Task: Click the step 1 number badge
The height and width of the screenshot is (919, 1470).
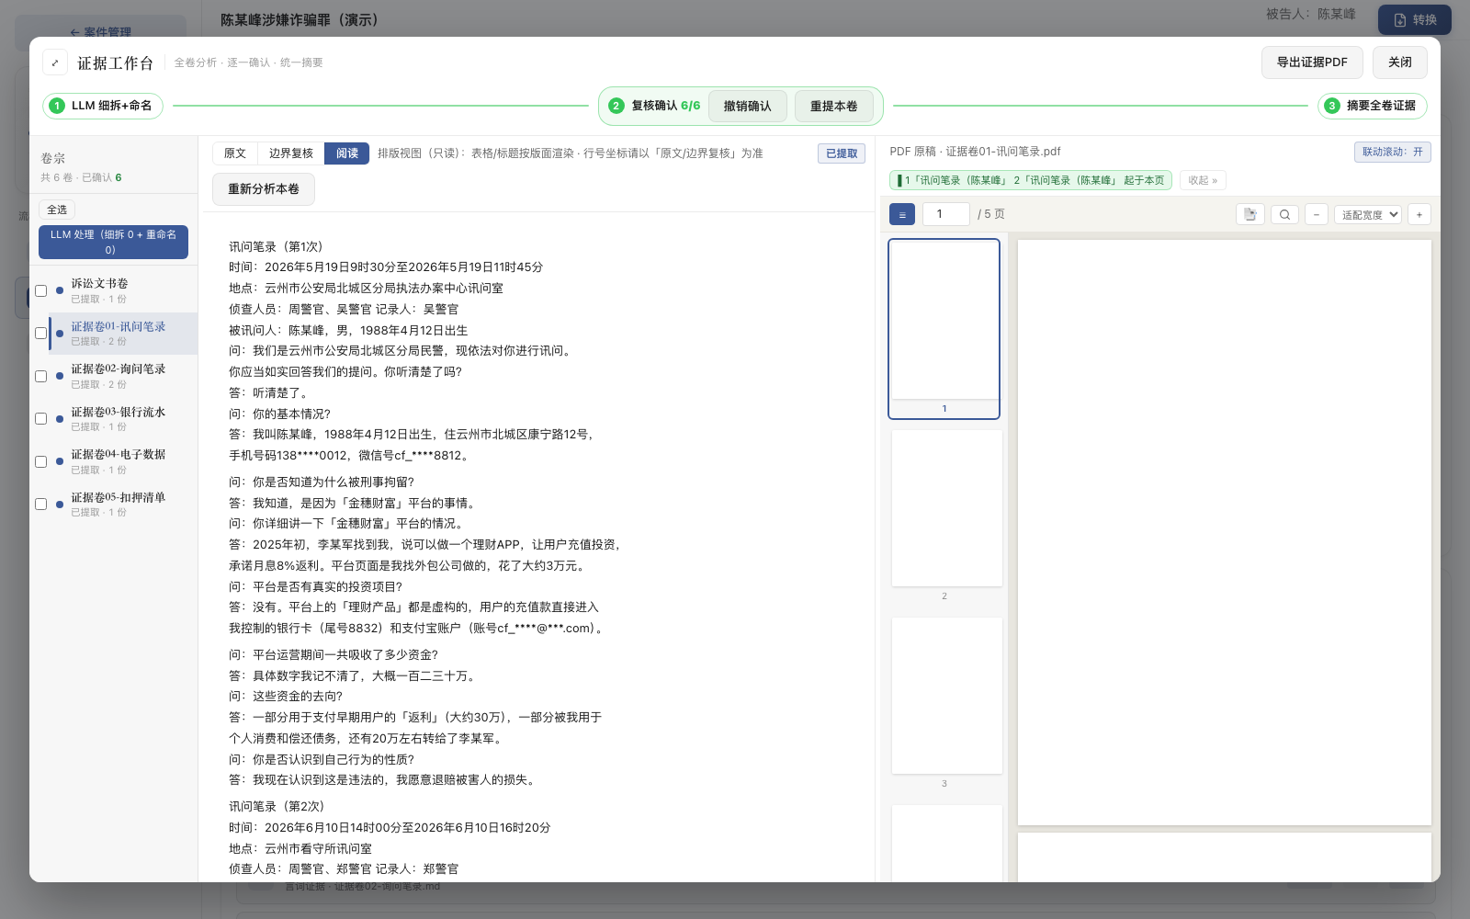Action: click(57, 106)
